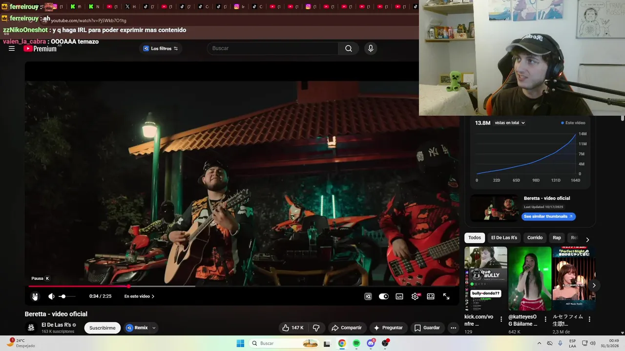Open the ESP LAA keyboard language selector
The width and height of the screenshot is (625, 351).
click(573, 343)
